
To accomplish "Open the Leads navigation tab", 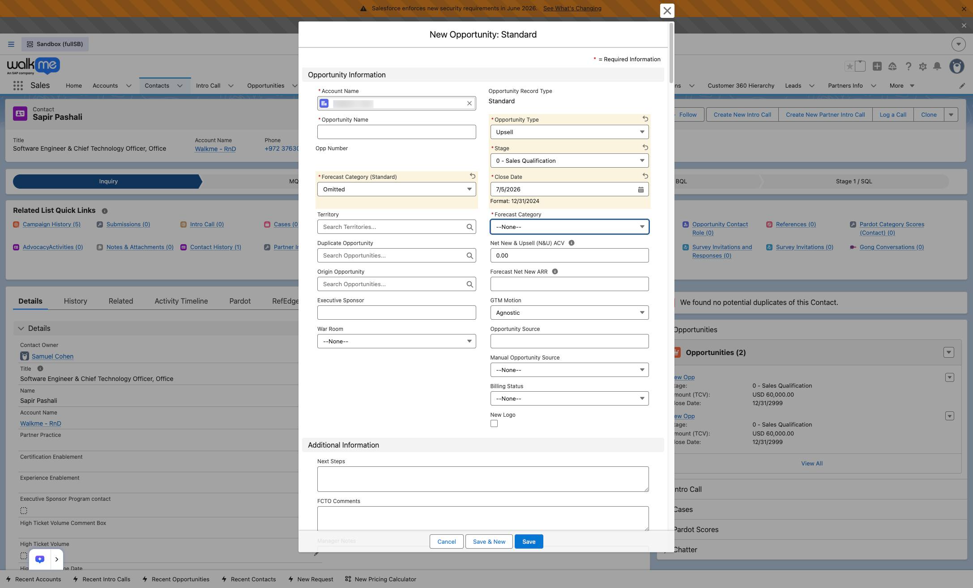I will (793, 86).
